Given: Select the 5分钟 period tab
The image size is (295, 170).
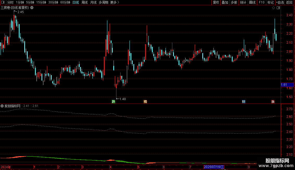Looking at the screenshot, I should [x=30, y=2].
